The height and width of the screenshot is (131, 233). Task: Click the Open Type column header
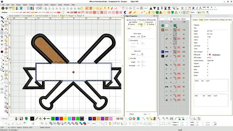click(x=176, y=19)
